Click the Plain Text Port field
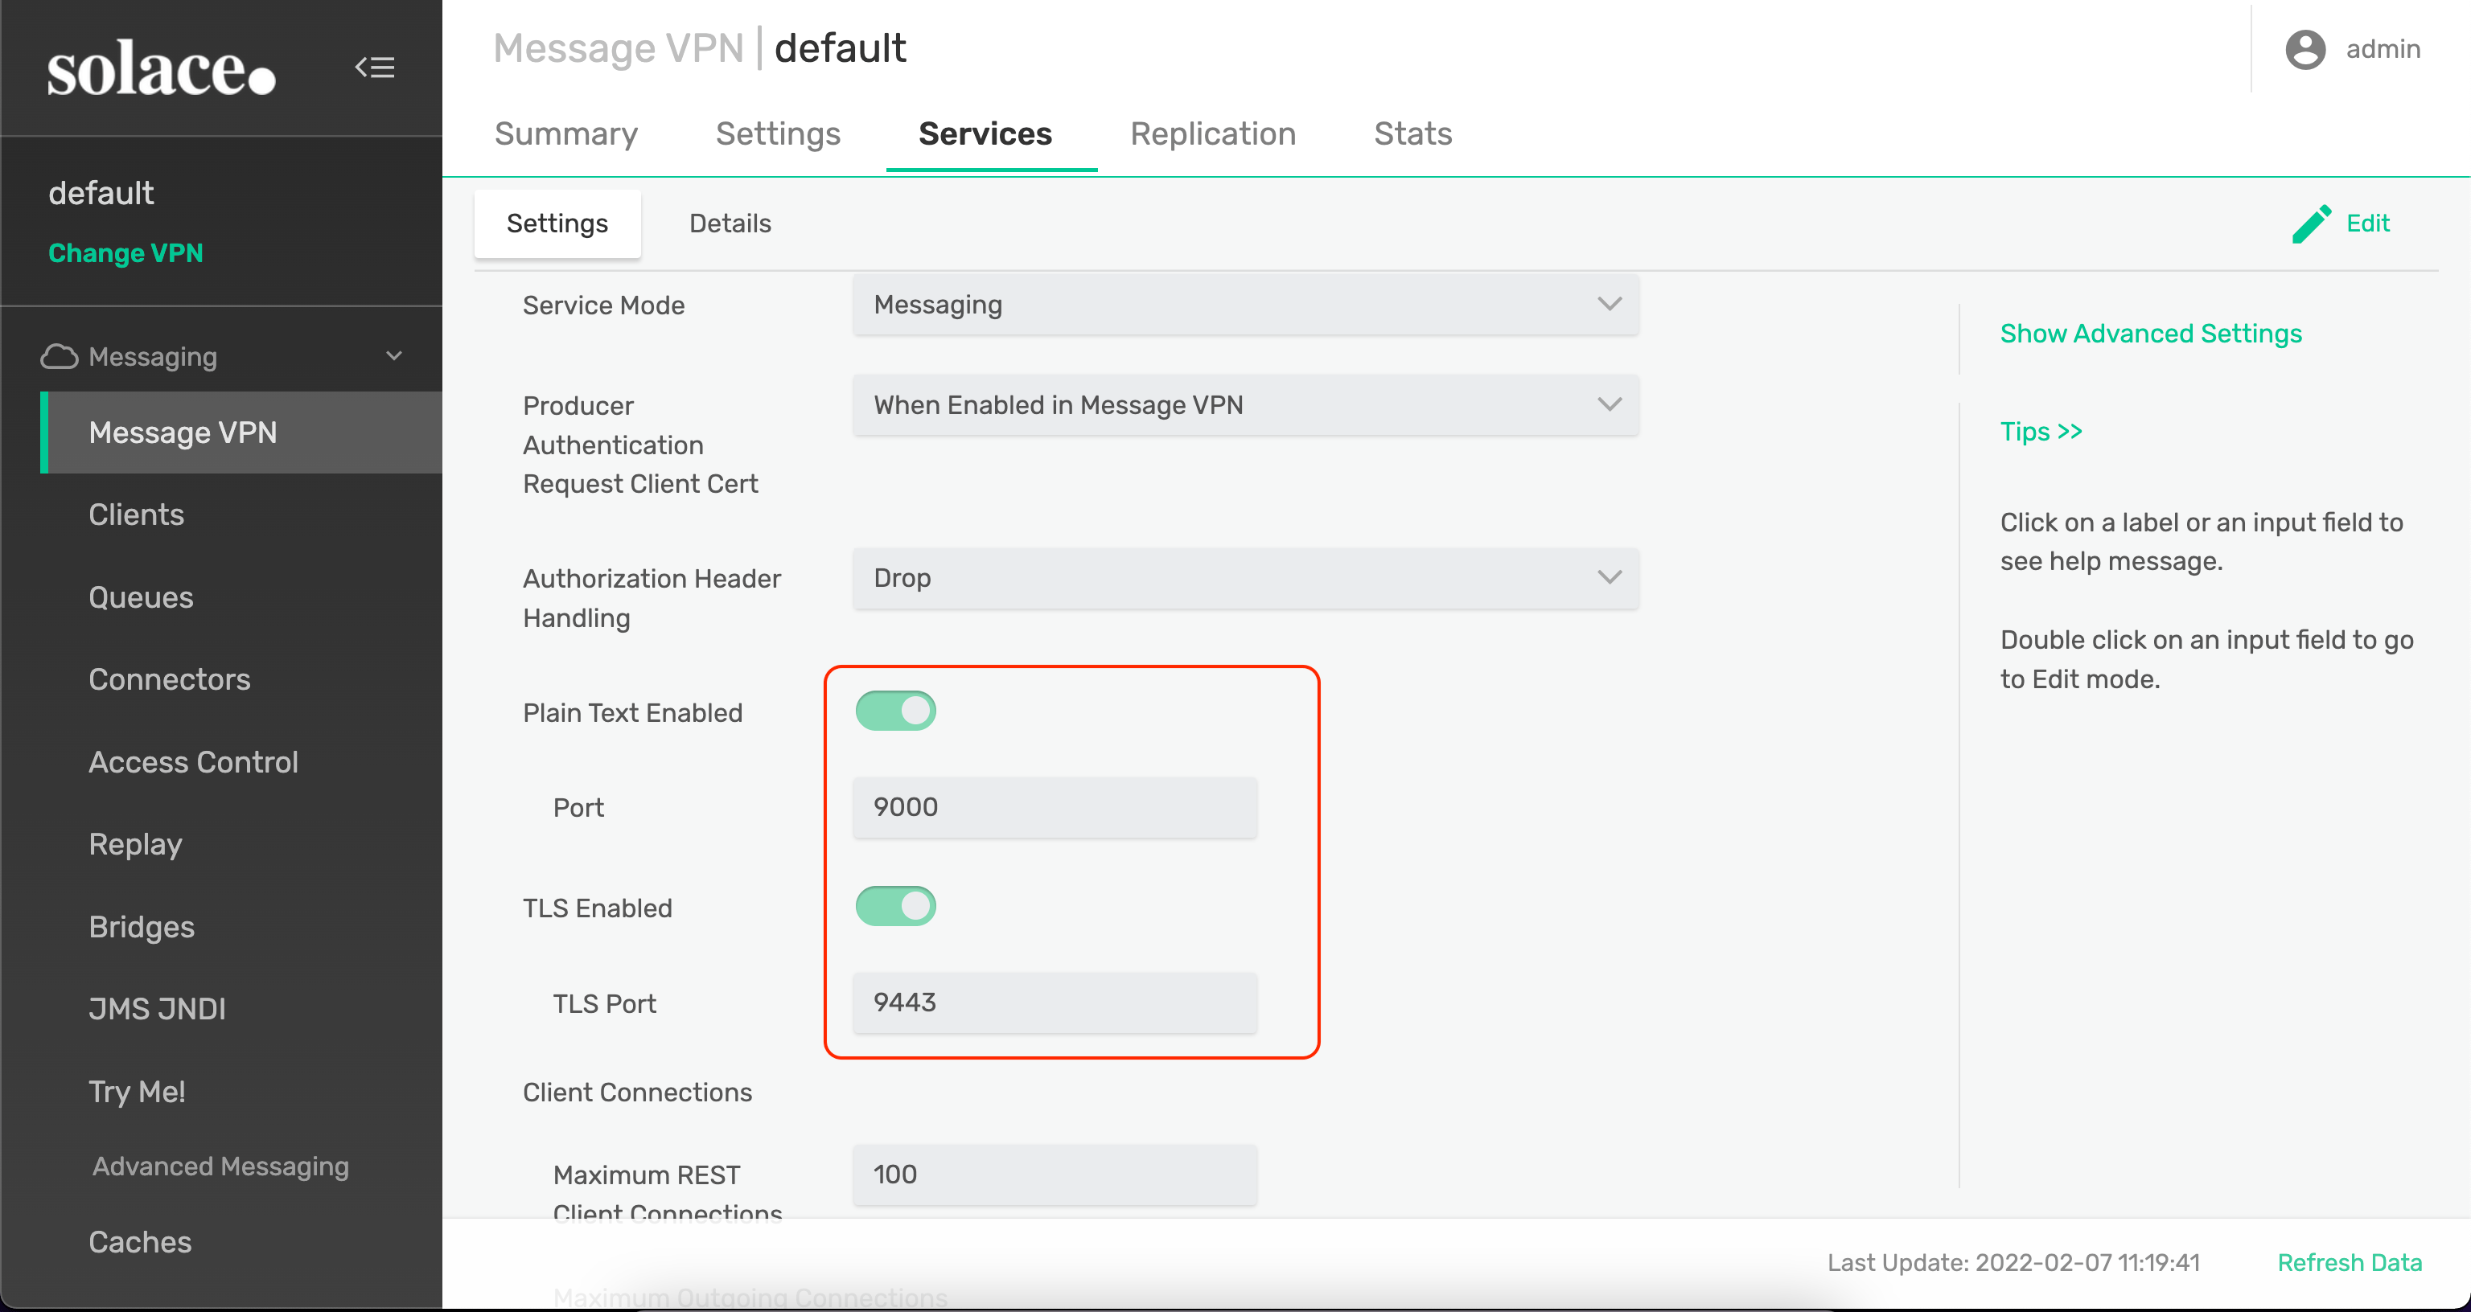The height and width of the screenshot is (1312, 2471). (1053, 806)
